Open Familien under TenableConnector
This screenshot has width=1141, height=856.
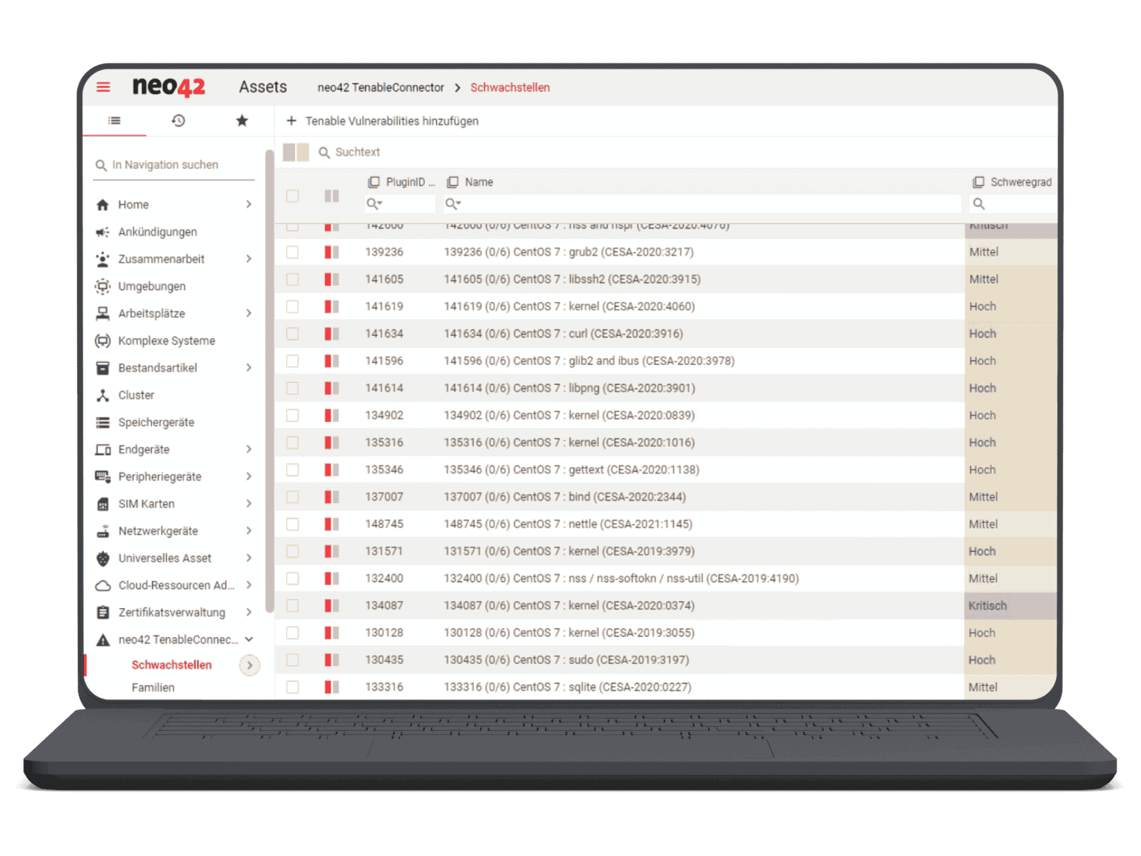pyautogui.click(x=153, y=688)
